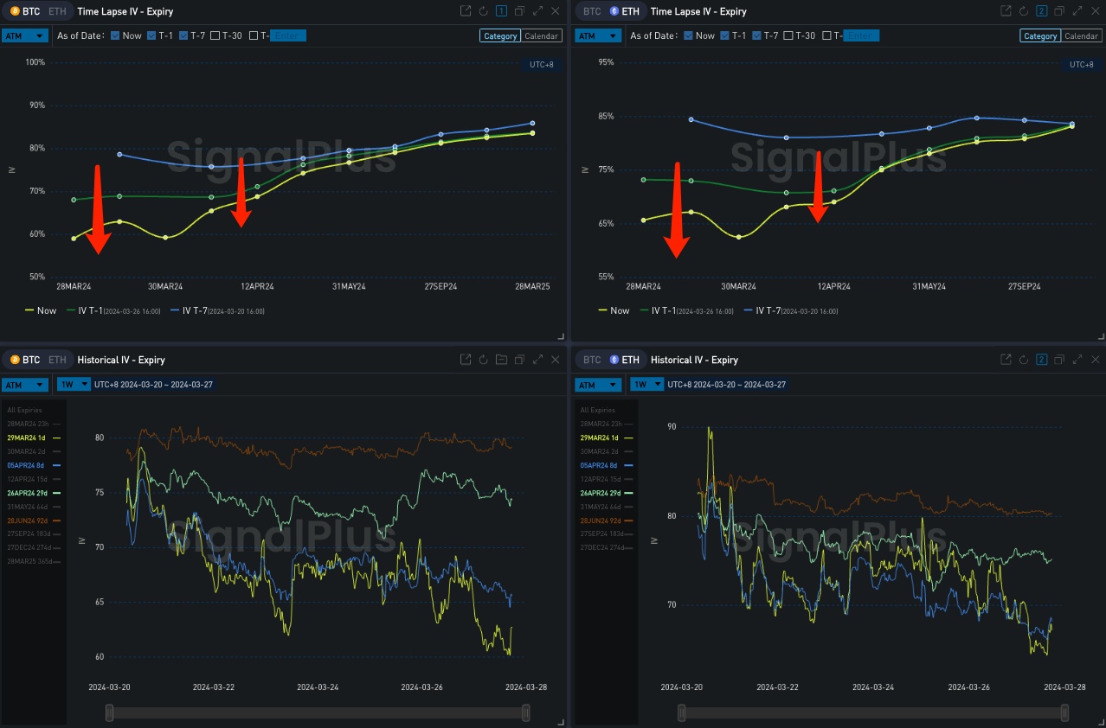The image size is (1106, 728).
Task: Select Category view in the ETH Time Lapse panel
Action: point(1039,35)
